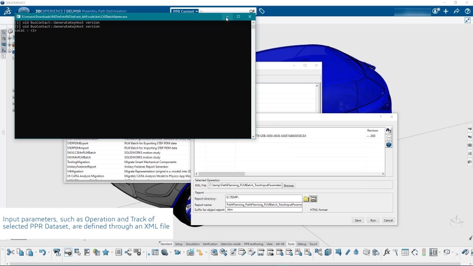Click the Copy icon in bottom toolbar

[x=20, y=252]
